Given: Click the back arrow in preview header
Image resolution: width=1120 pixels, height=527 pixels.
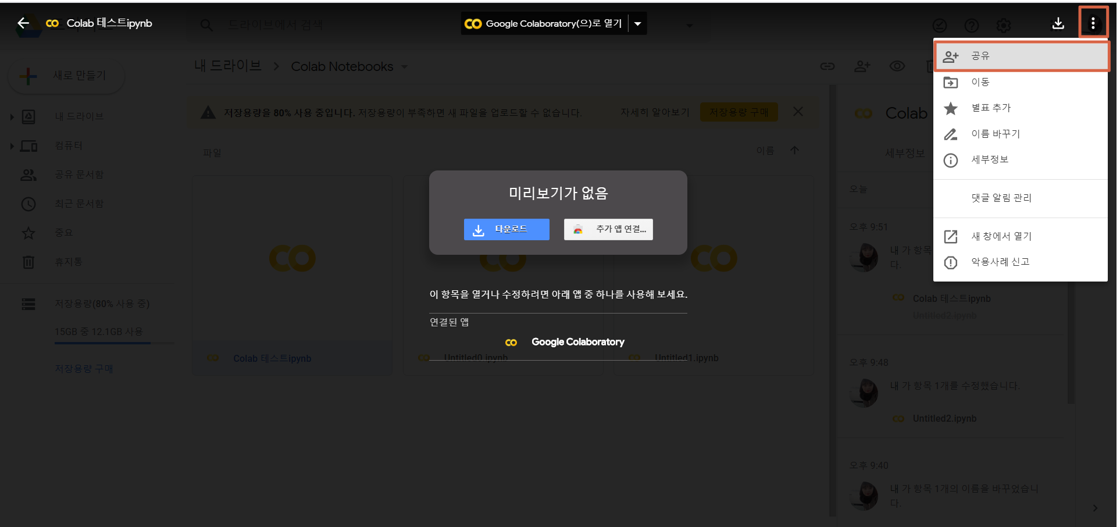Looking at the screenshot, I should 23,23.
